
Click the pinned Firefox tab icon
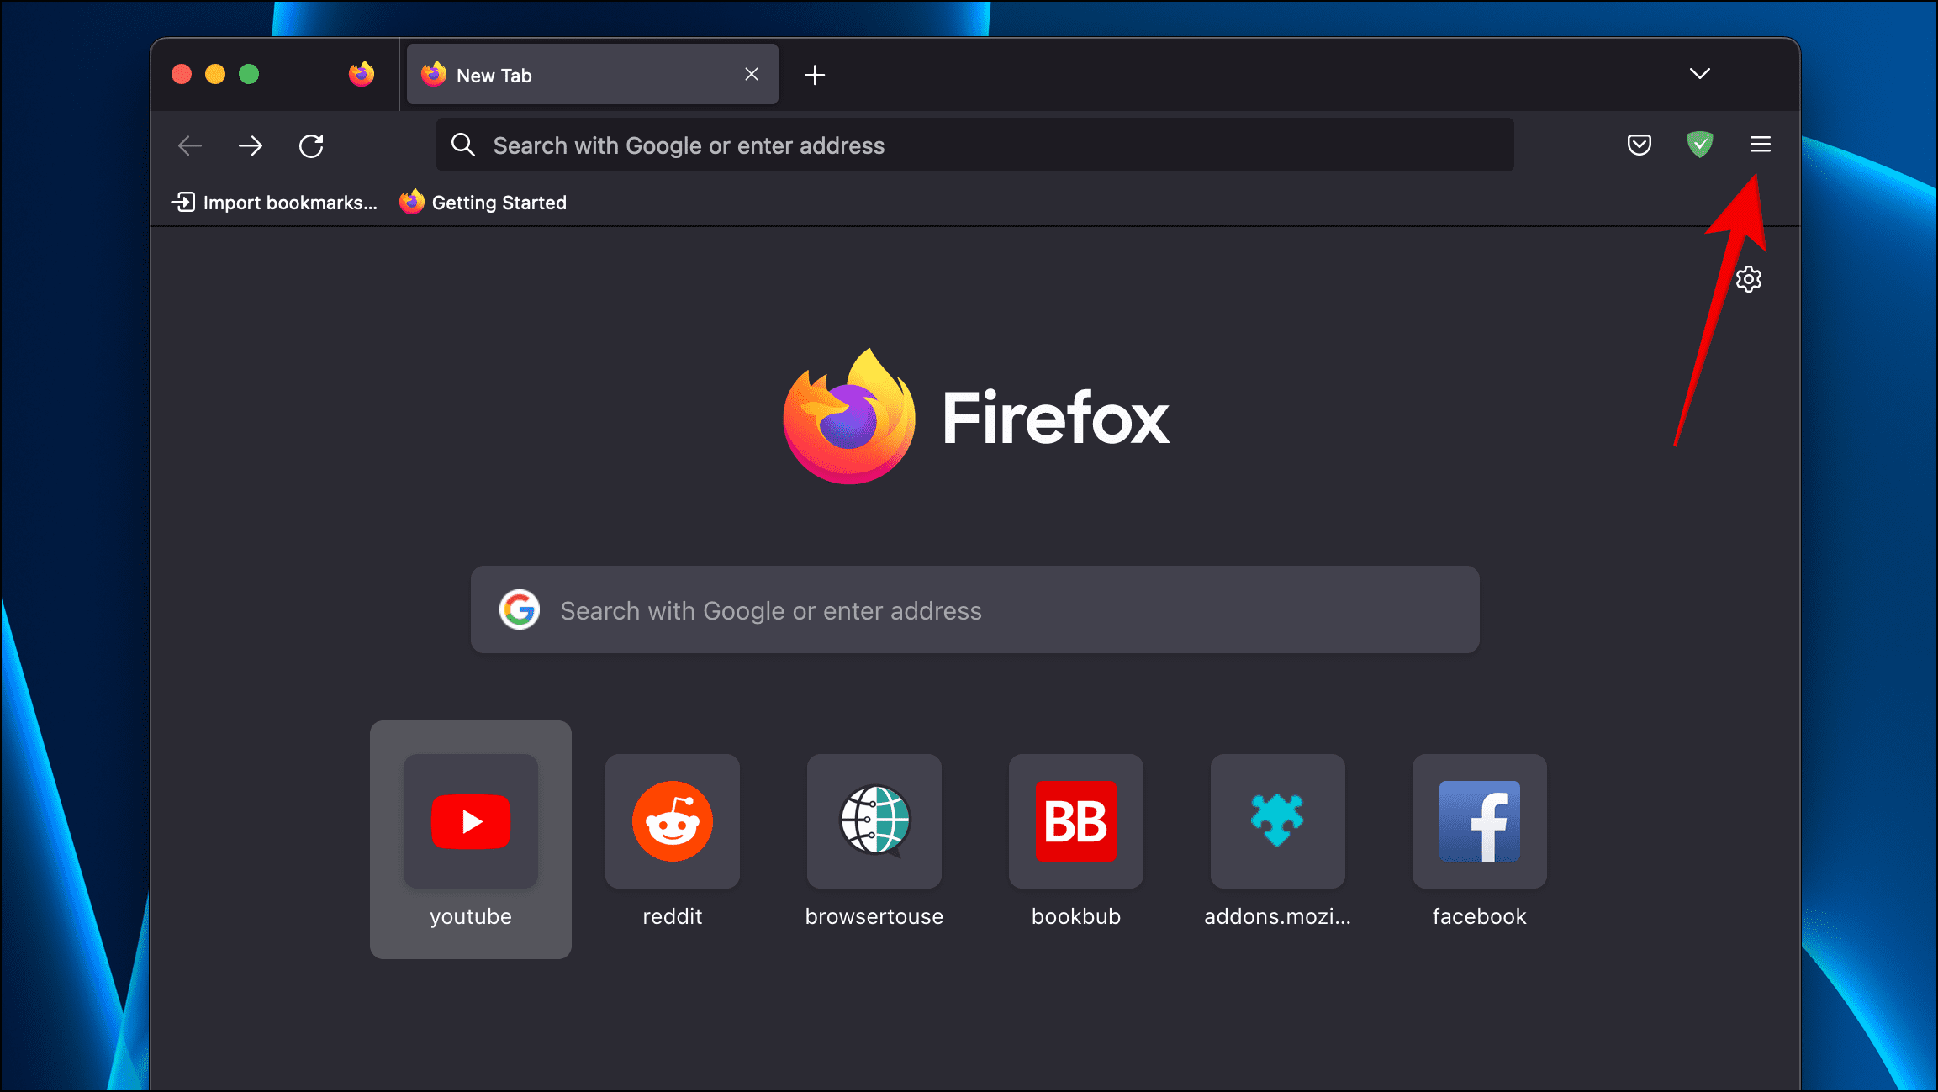362,75
